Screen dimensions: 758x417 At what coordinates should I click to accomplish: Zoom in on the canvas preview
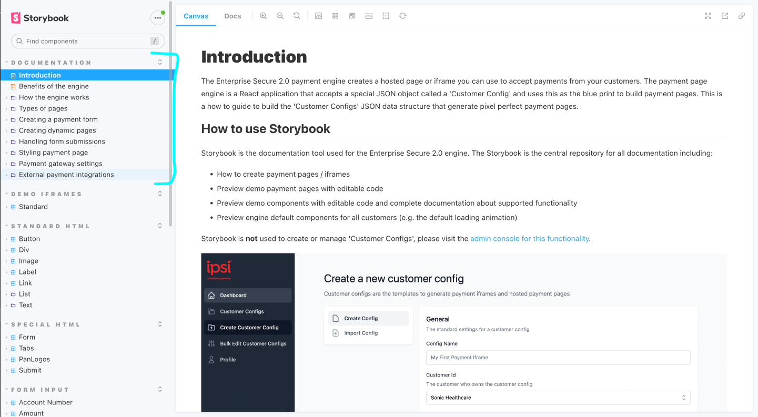pos(263,16)
